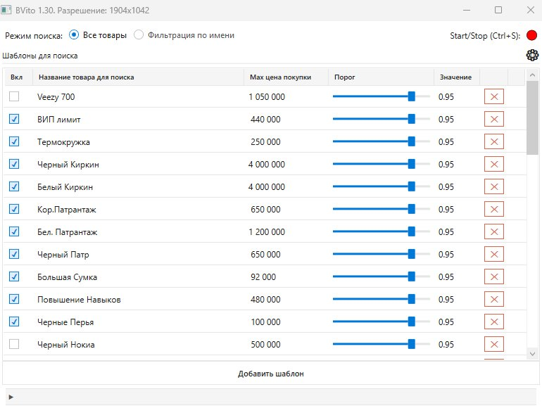Enable the Veezy 700 checkbox

point(14,97)
